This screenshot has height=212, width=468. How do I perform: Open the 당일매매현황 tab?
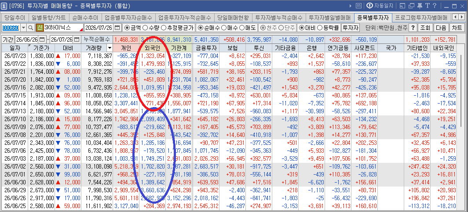click(x=233, y=17)
